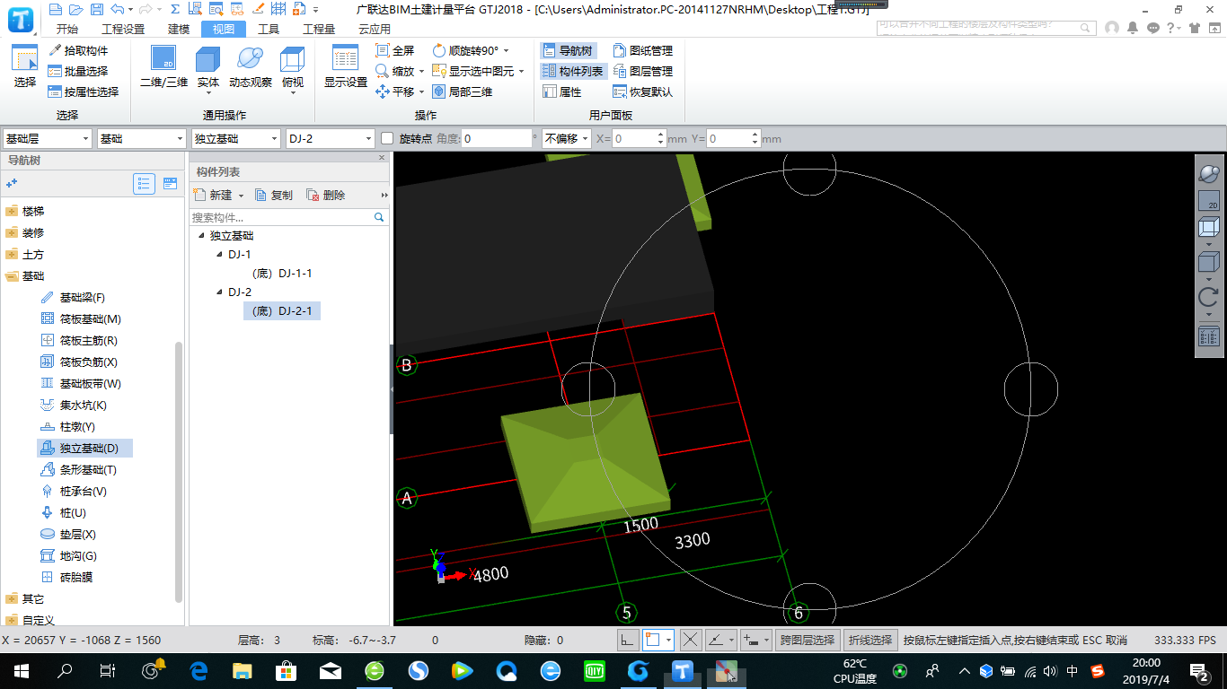Open the 独立基础 component type dropdown
Viewport: 1227px width, 689px height.
point(236,138)
